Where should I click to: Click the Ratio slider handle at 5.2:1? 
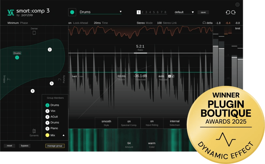click(140, 53)
